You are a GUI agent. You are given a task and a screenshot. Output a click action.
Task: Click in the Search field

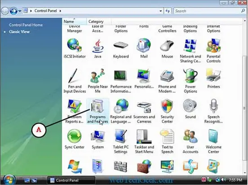coord(207,11)
